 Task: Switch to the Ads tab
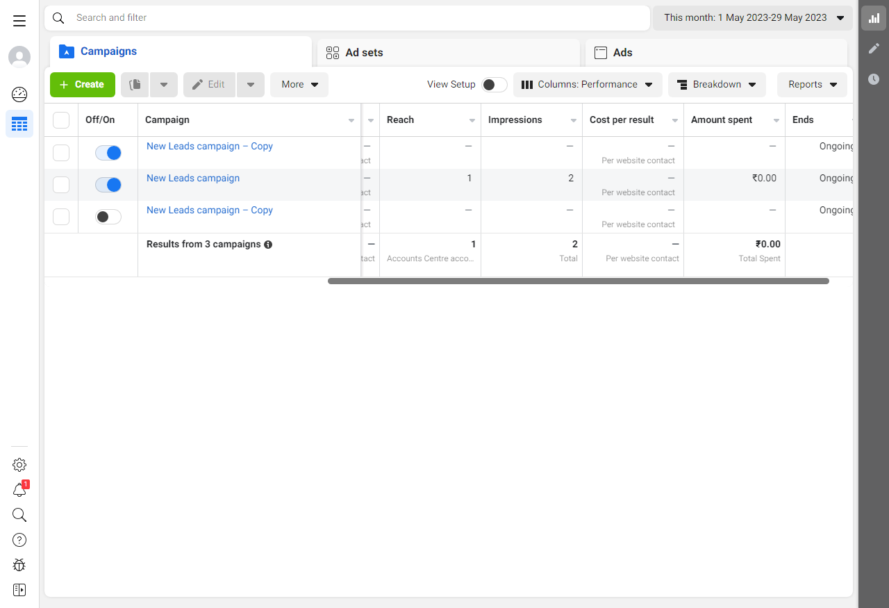tap(716, 53)
